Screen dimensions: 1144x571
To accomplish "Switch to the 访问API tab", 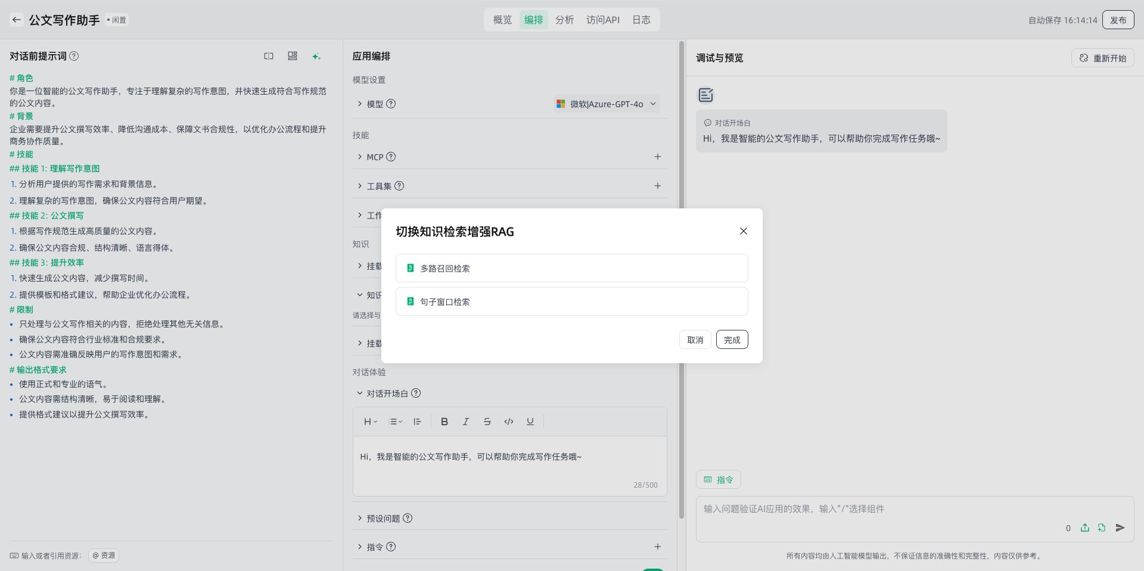I will (602, 20).
